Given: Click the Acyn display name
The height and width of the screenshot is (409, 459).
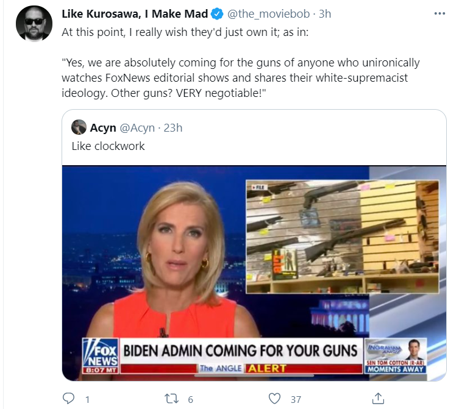Looking at the screenshot, I should 103,127.
